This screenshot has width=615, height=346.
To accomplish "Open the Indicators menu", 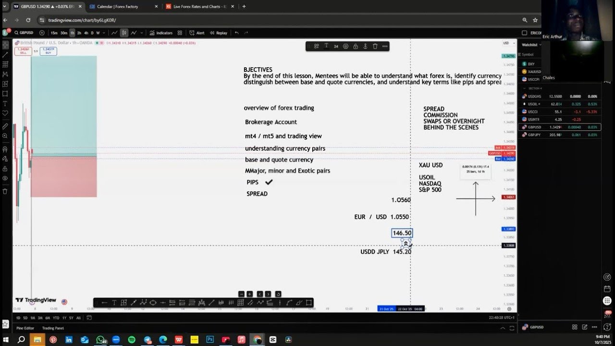I will (161, 33).
